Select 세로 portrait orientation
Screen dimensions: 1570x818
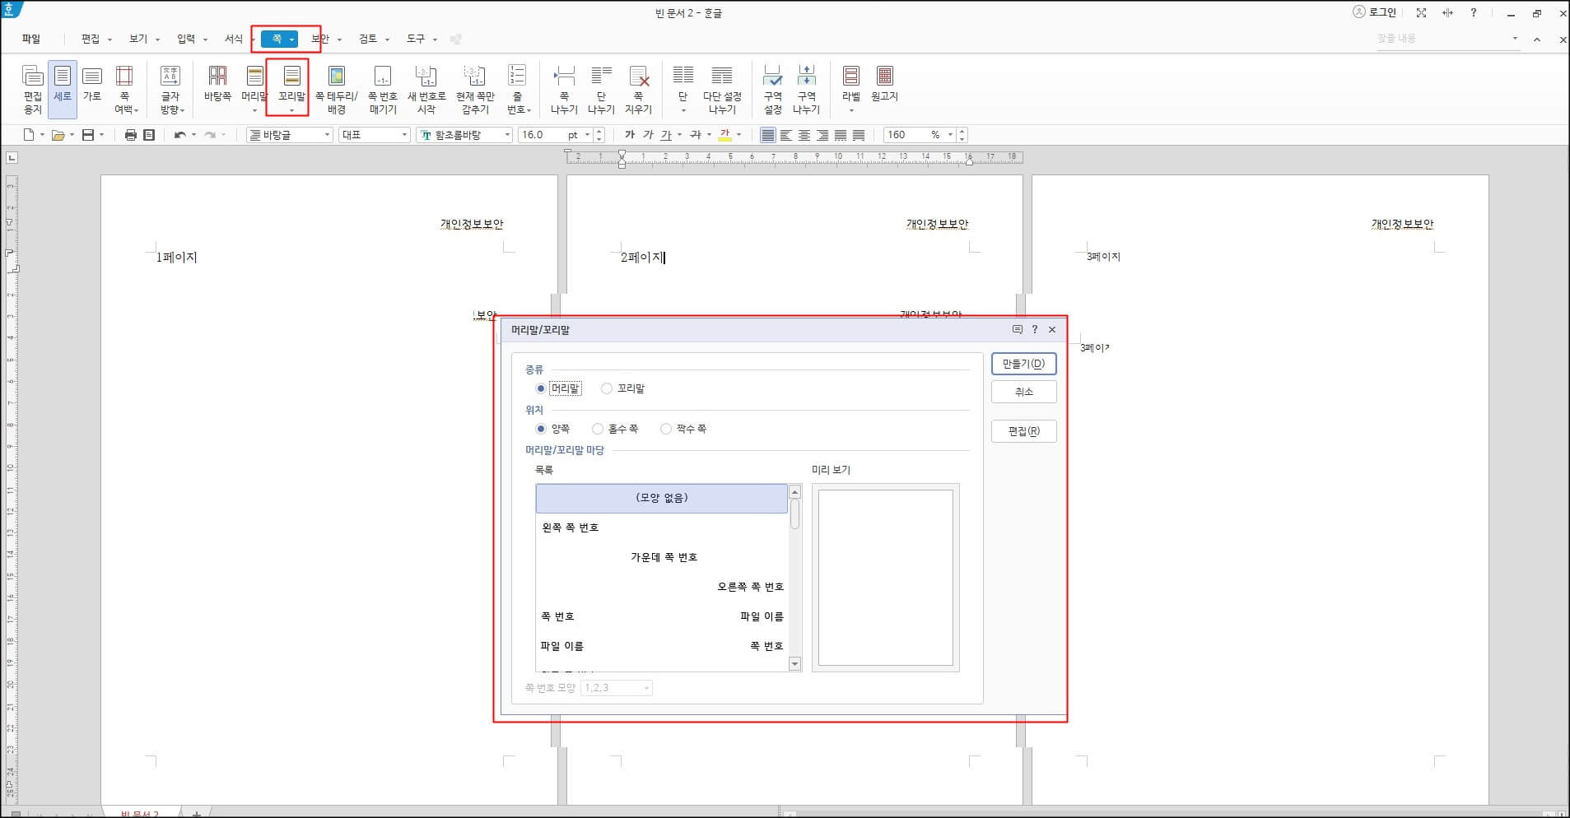coord(63,89)
